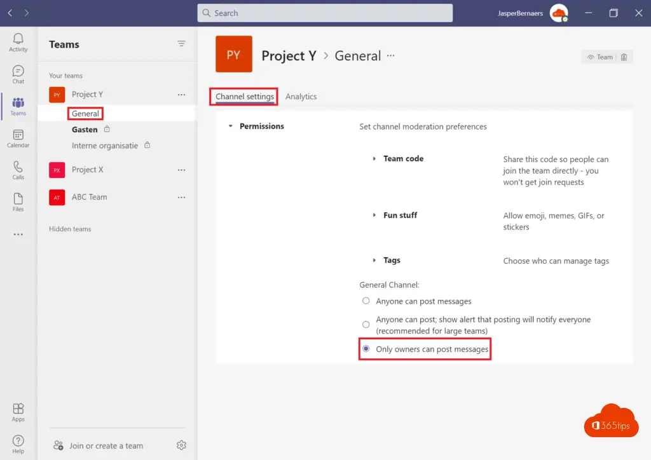The width and height of the screenshot is (651, 460).
Task: Open more options for Project Y team
Action: coord(181,95)
